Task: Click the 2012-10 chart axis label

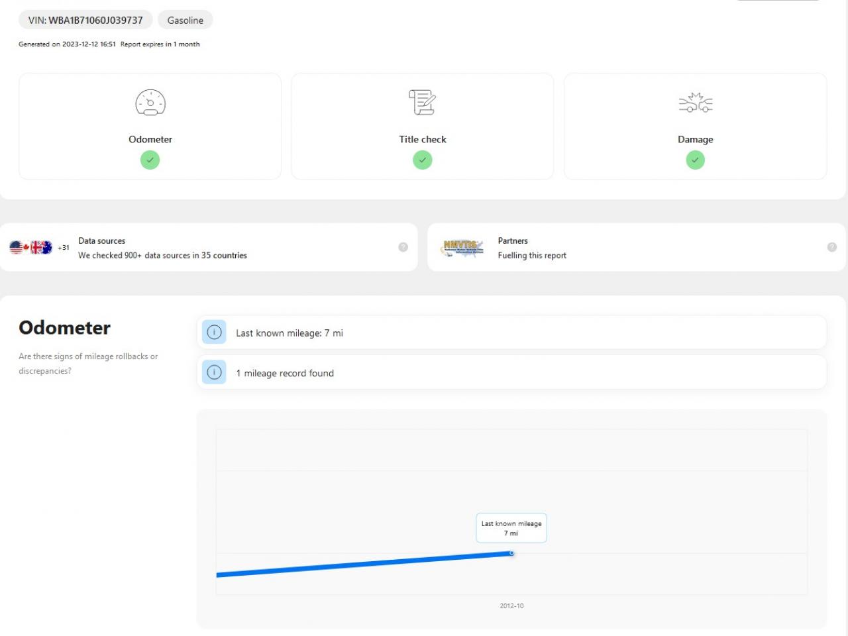Action: (511, 606)
